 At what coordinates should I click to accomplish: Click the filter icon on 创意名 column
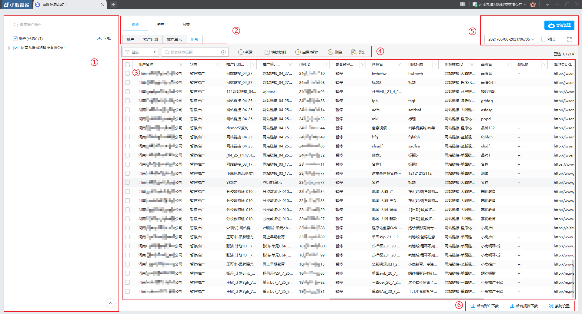pyautogui.click(x=399, y=64)
